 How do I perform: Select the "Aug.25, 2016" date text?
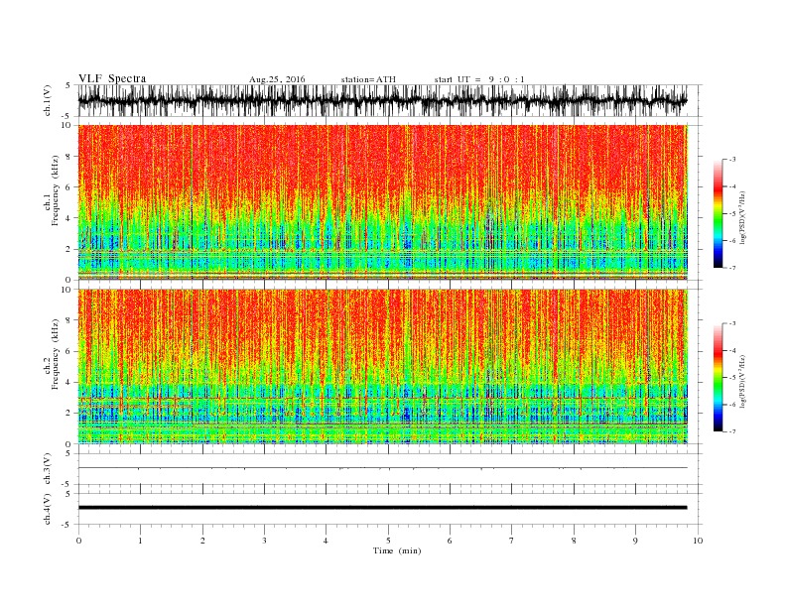277,79
